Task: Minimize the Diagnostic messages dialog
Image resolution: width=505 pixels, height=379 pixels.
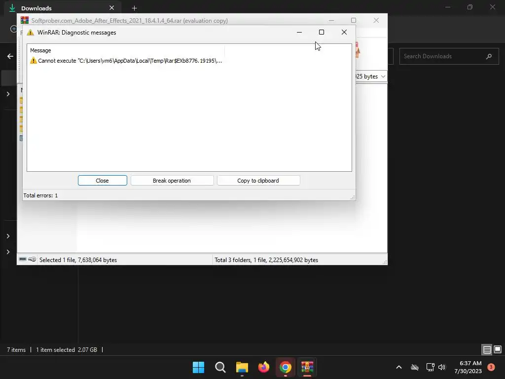Action: point(299,32)
